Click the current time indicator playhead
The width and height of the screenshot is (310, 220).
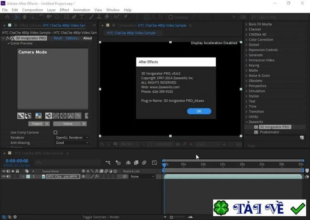[164, 165]
